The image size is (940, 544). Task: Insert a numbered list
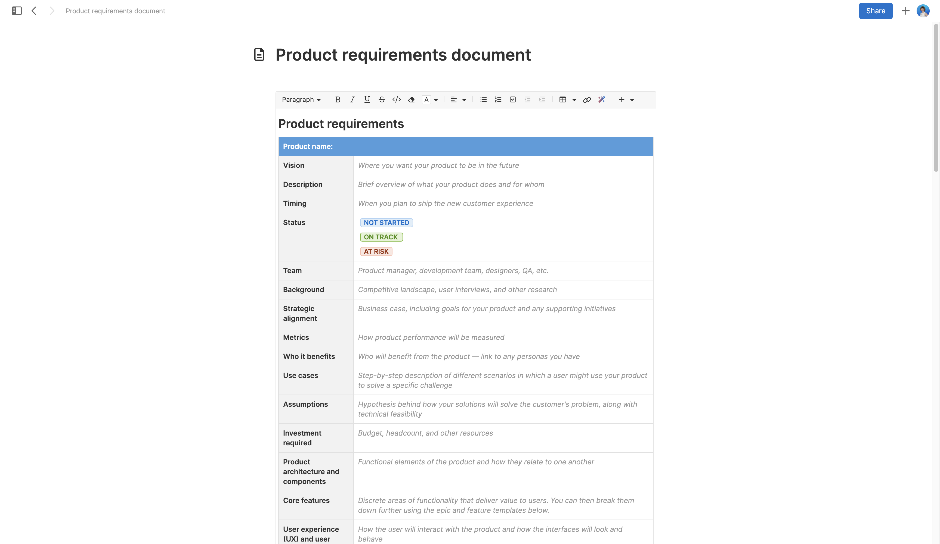pos(498,99)
